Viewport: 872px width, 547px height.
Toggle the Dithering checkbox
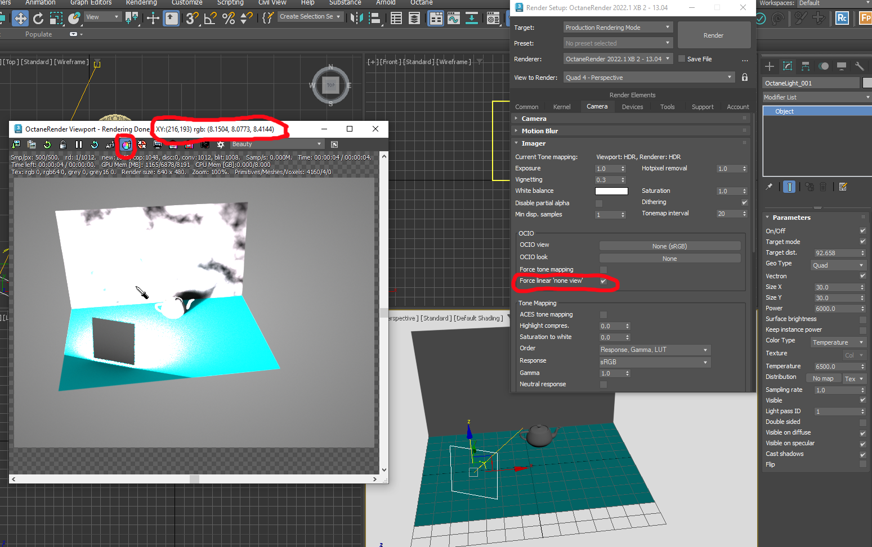tap(744, 202)
